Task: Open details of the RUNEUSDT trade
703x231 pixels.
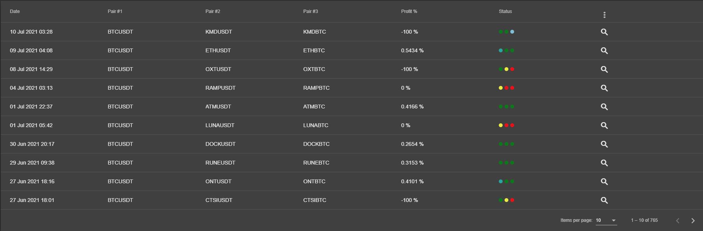Action: (x=604, y=163)
